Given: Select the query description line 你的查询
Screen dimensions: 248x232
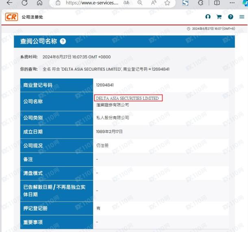Looking at the screenshot, I should coord(95,69).
